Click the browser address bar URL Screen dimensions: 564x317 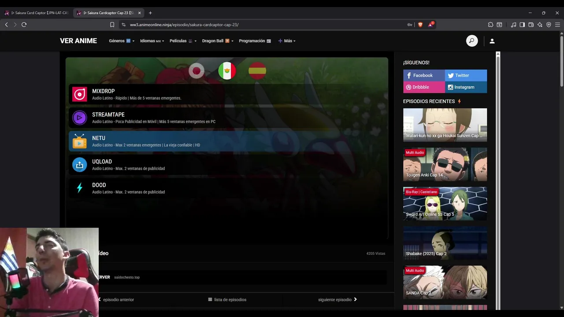[x=184, y=25]
